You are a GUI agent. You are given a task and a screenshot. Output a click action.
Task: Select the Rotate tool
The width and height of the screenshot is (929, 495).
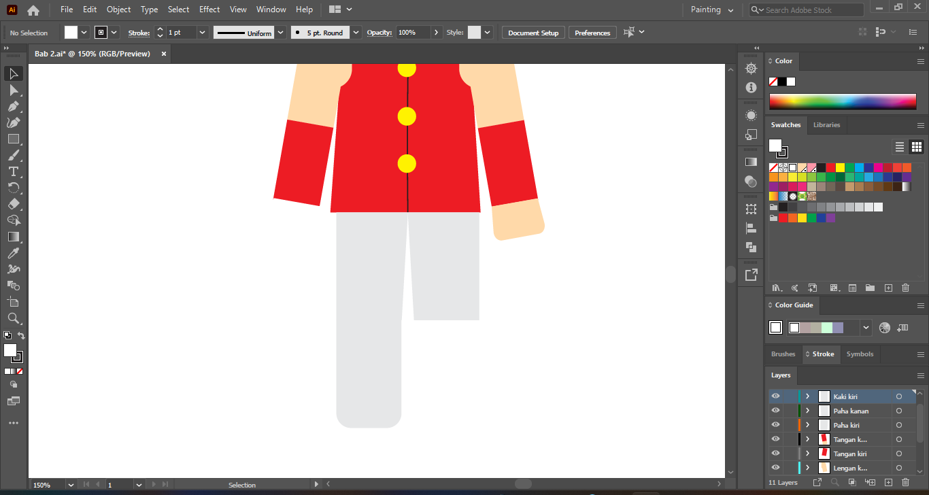coord(13,188)
